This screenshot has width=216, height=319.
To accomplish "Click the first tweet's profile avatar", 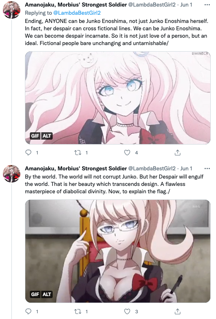I will [11, 10].
